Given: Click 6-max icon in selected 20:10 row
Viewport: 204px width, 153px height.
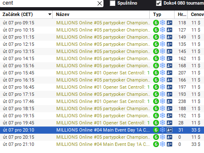Looking at the screenshot, I should (x=156, y=130).
